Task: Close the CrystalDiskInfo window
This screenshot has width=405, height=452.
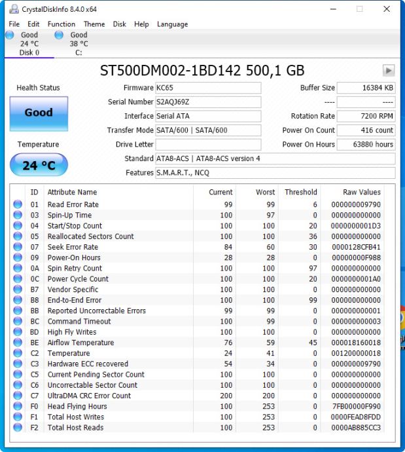Action: (x=387, y=9)
